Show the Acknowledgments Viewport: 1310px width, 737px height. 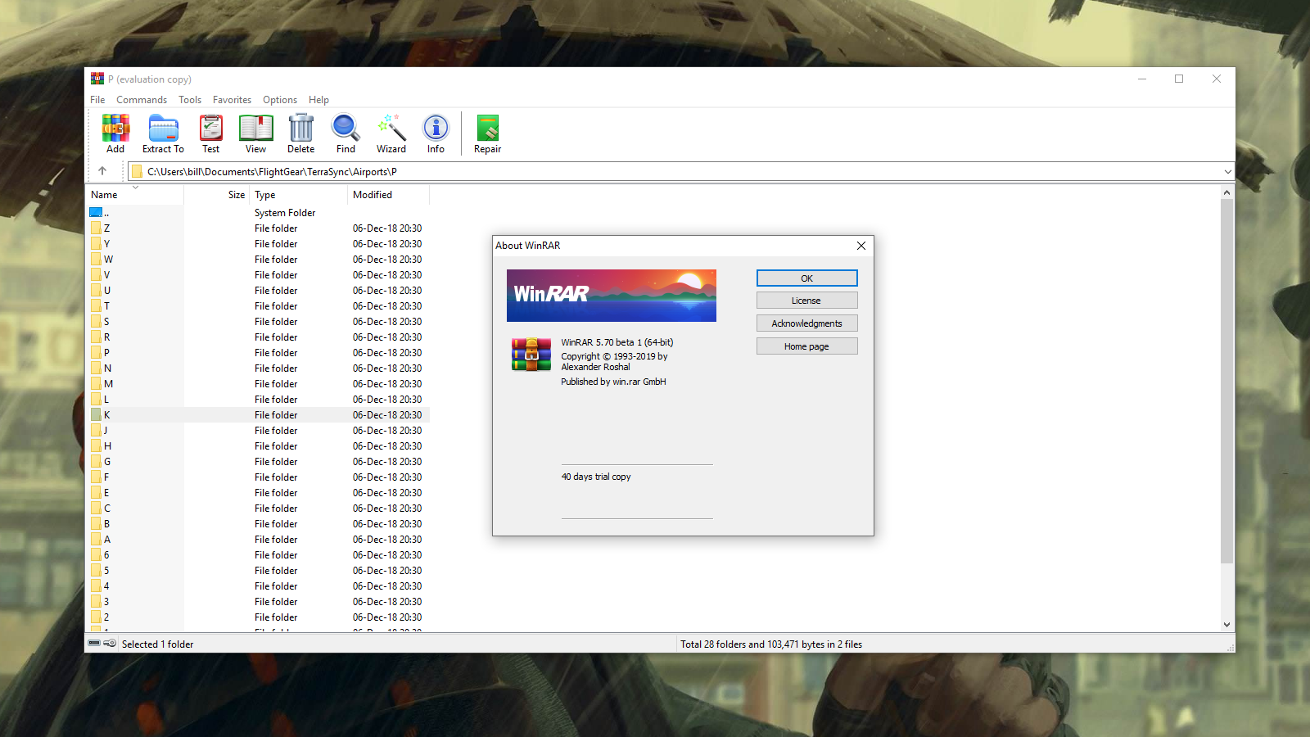[x=807, y=323]
